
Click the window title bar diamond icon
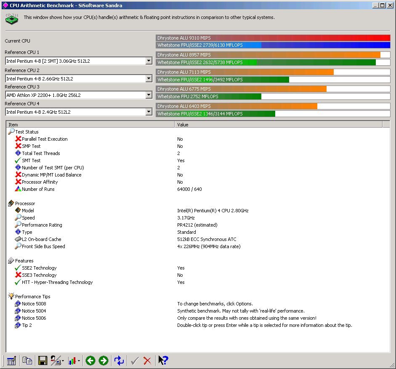[5, 5]
